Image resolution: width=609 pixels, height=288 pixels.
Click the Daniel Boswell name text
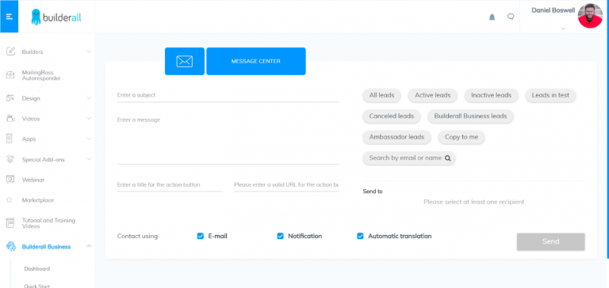pyautogui.click(x=553, y=10)
